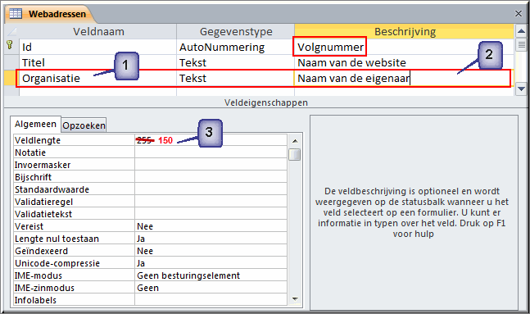Switch to the Opzoeken tab
Viewport: 530px width, 314px height.
point(84,125)
